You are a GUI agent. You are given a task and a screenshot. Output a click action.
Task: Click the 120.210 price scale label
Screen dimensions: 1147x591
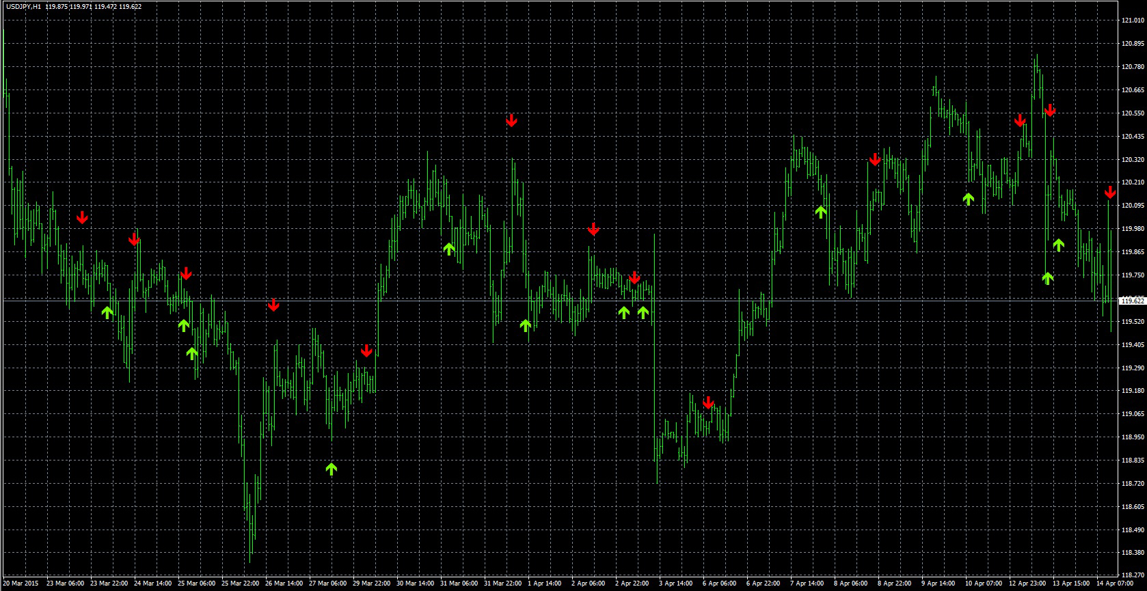point(1133,182)
